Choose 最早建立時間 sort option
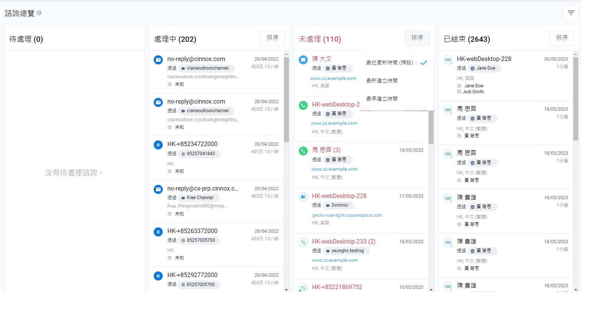The height and width of the screenshot is (314, 614). [382, 99]
